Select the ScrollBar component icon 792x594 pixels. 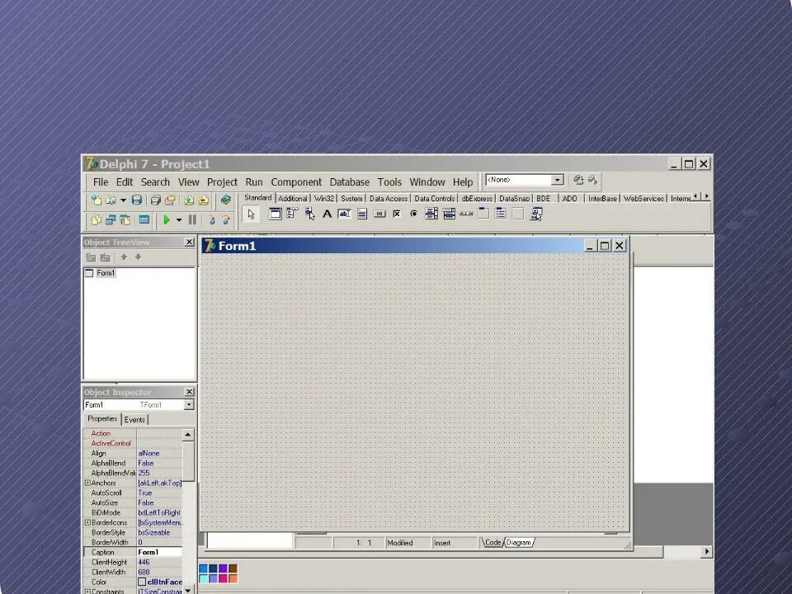click(466, 214)
